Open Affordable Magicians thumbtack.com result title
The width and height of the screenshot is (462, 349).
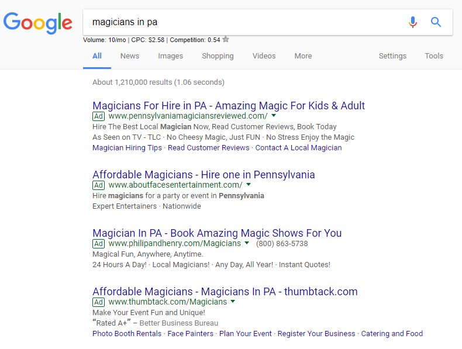225,292
